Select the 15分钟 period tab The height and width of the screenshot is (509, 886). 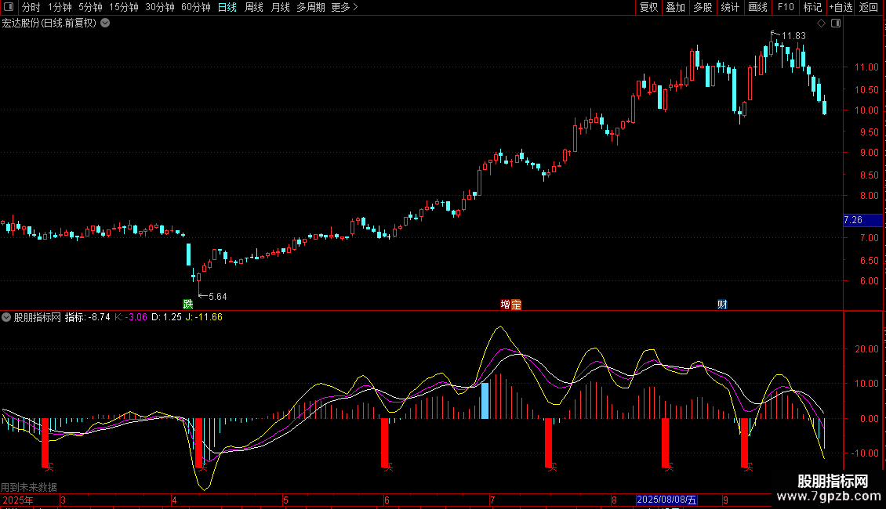[x=124, y=7]
